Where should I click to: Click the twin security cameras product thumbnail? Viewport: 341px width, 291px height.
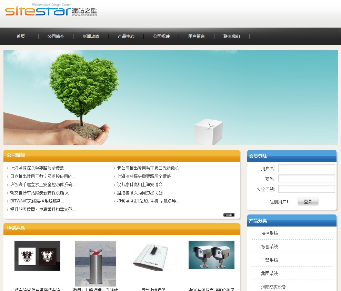(x=211, y=255)
